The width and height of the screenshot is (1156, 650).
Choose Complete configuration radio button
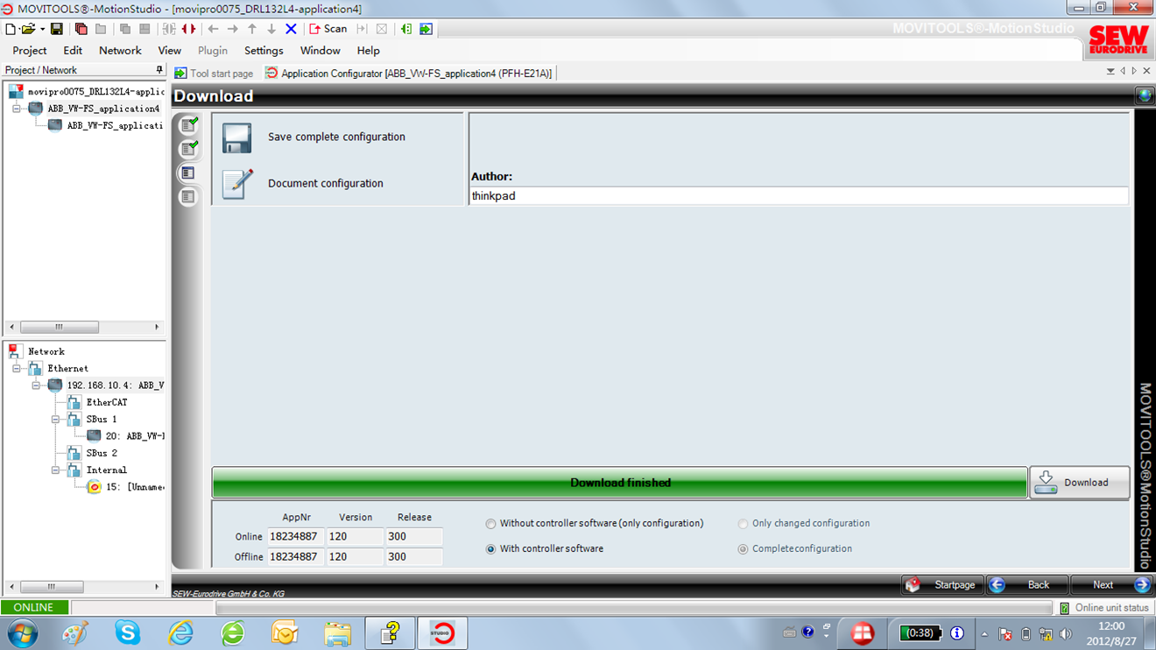pyautogui.click(x=743, y=549)
